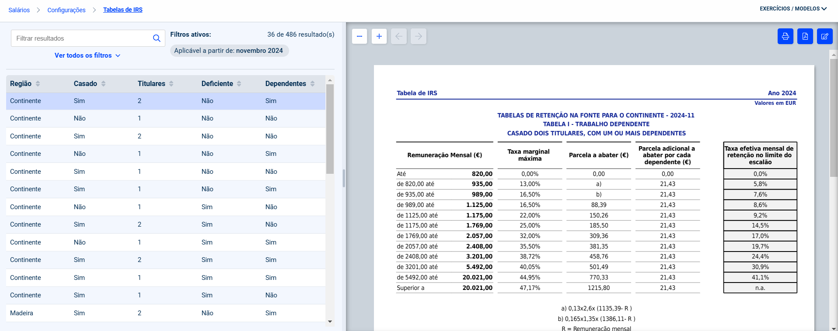838x331 pixels.
Task: Click the "41,1%" effective rate cell
Action: 760,277
